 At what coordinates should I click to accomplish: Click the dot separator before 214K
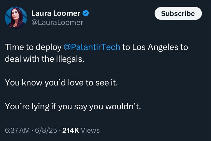60,130
